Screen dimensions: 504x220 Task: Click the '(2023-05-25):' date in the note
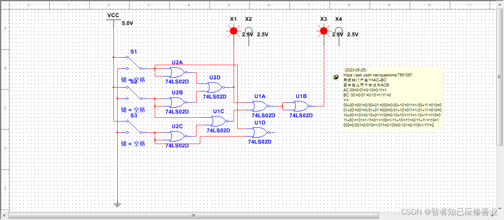(x=356, y=70)
